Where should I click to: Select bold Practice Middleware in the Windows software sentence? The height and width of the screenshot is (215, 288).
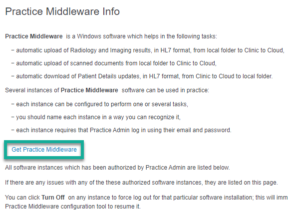(34, 36)
